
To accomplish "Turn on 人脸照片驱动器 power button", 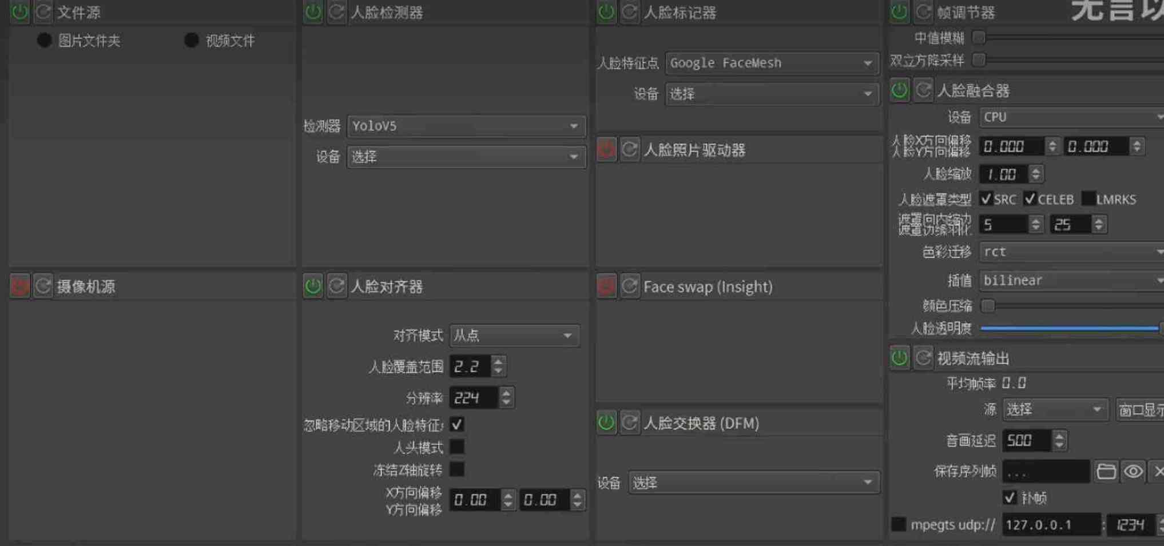I will pyautogui.click(x=606, y=150).
